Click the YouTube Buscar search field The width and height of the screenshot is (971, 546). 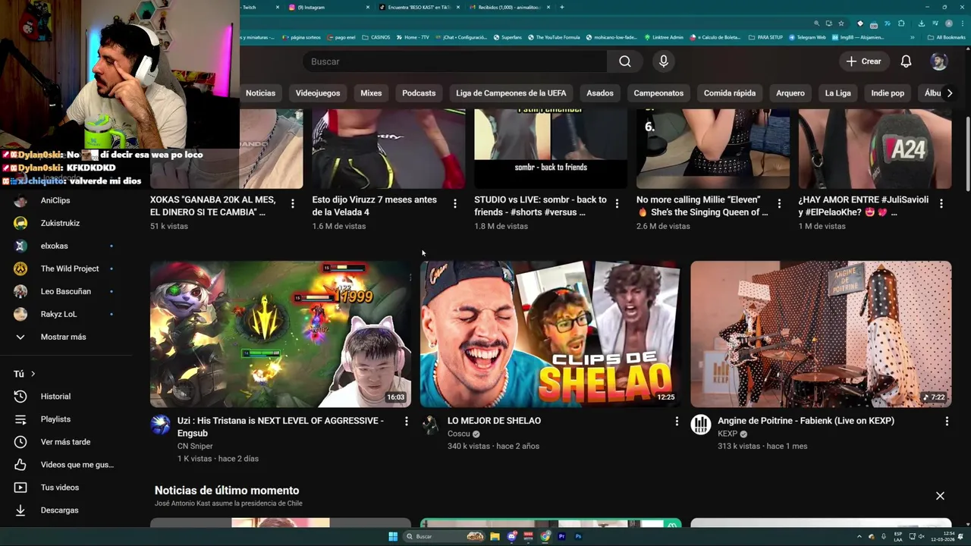(454, 61)
